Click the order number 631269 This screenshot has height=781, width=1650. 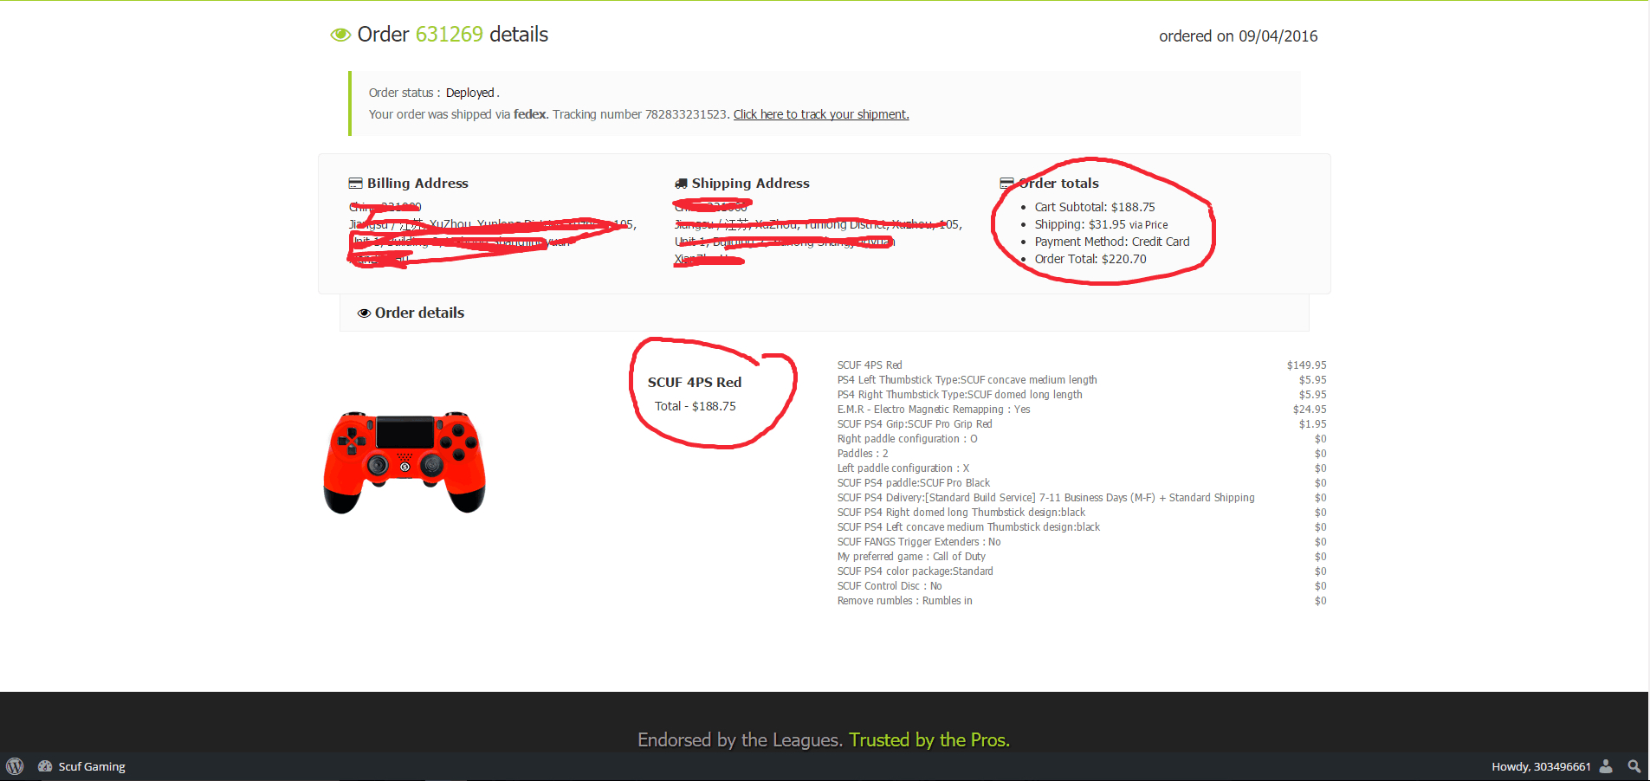pyautogui.click(x=450, y=35)
